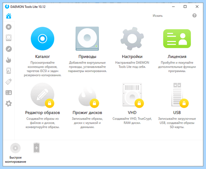Open the Home tab in sidebar
206x169 pixels.
9,16
